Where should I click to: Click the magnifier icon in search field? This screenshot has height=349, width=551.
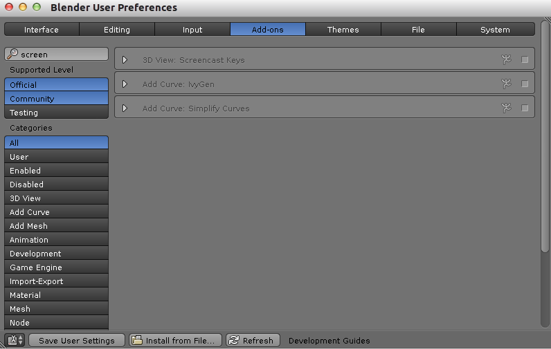pyautogui.click(x=12, y=54)
